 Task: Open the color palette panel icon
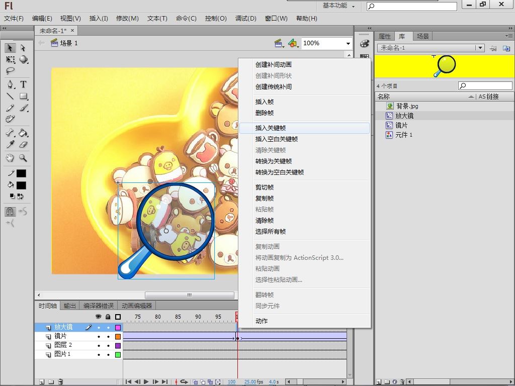point(364,43)
